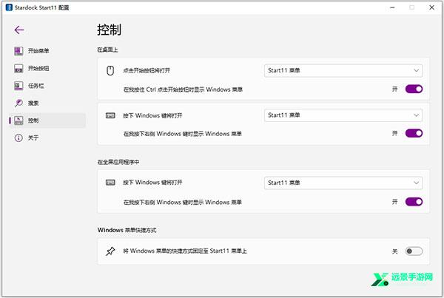444x298 pixels.
Task: Click the keyboard icon in the 在全屏应用程序中 section
Action: click(110, 183)
